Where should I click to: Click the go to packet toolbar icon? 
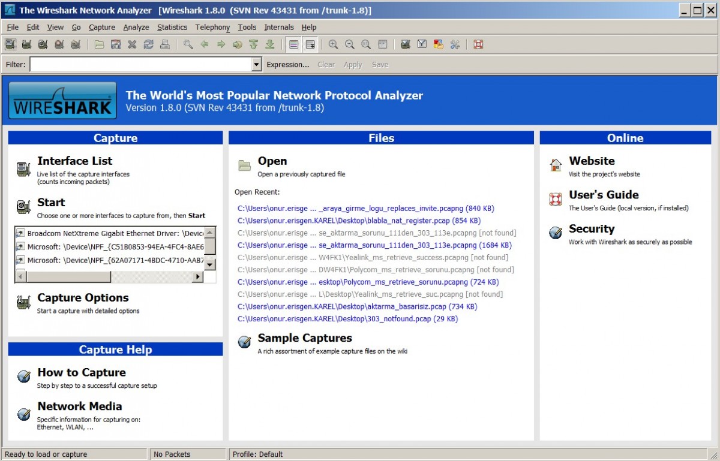point(237,44)
